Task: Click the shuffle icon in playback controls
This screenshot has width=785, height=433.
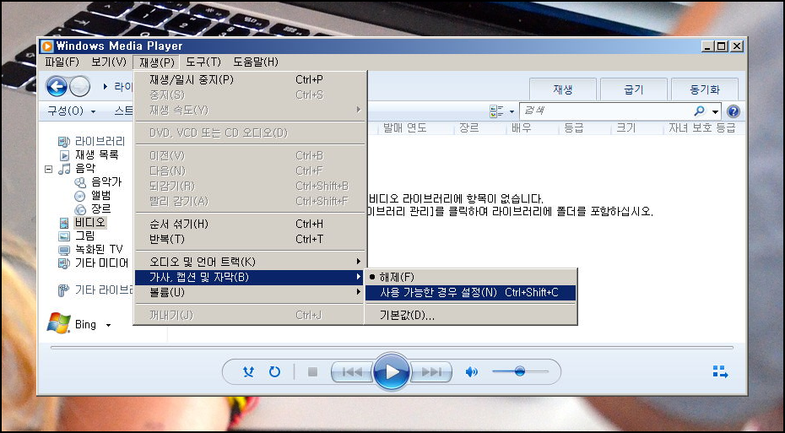Action: pyautogui.click(x=248, y=371)
